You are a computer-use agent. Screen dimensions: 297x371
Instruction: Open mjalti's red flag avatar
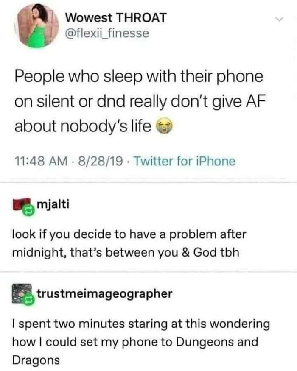click(22, 205)
